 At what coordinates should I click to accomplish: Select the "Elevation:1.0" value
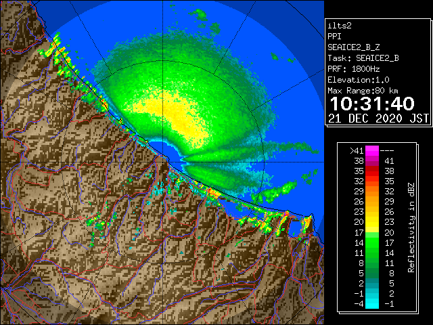point(359,80)
